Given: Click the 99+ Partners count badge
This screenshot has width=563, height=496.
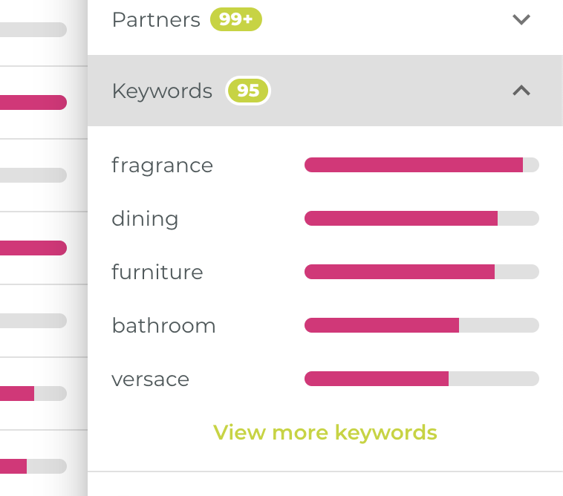Looking at the screenshot, I should 236,20.
